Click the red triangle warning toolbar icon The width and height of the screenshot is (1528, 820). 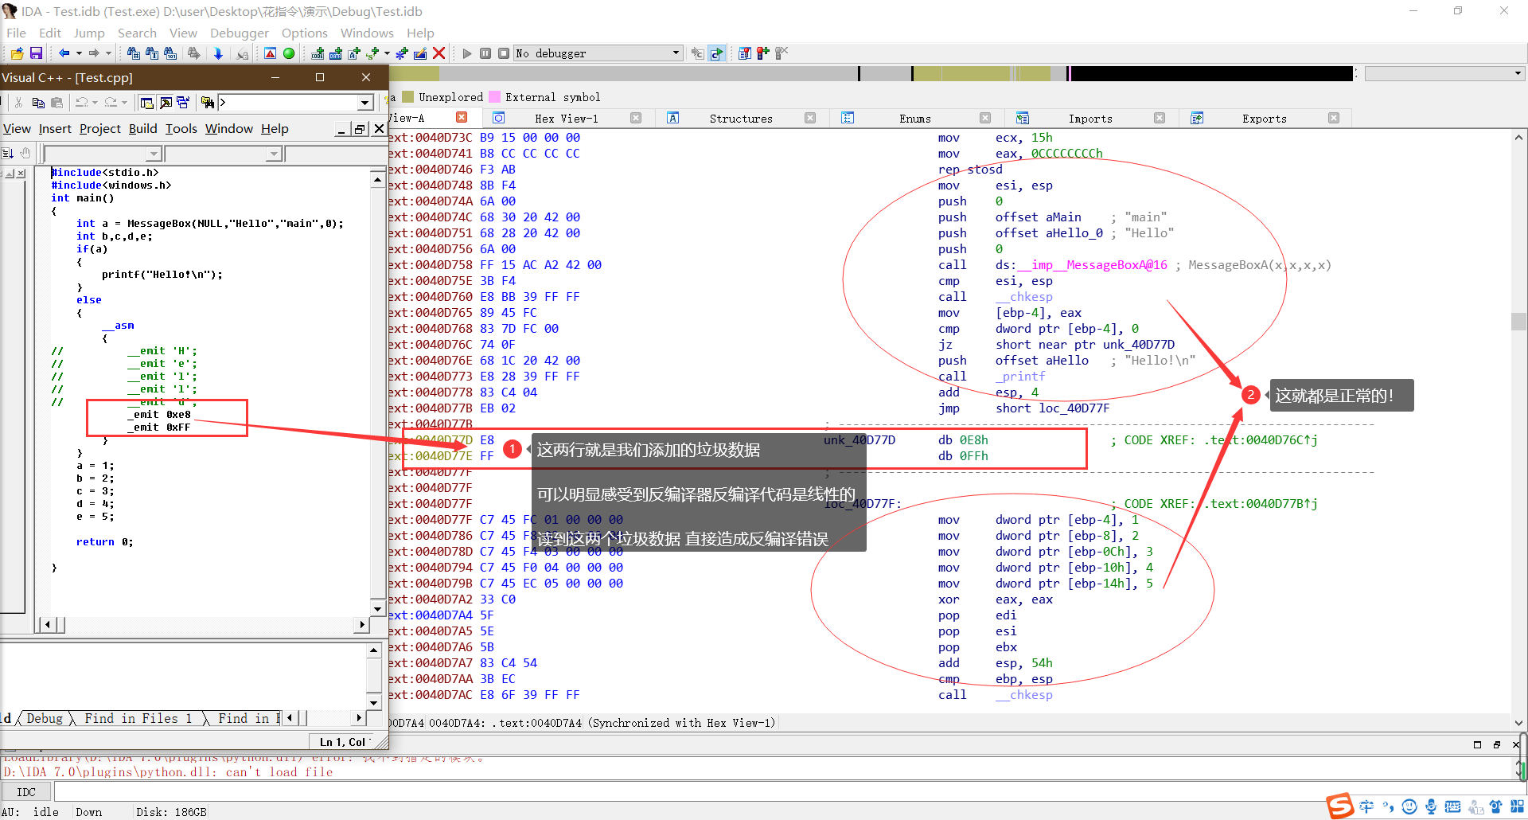pyautogui.click(x=270, y=53)
